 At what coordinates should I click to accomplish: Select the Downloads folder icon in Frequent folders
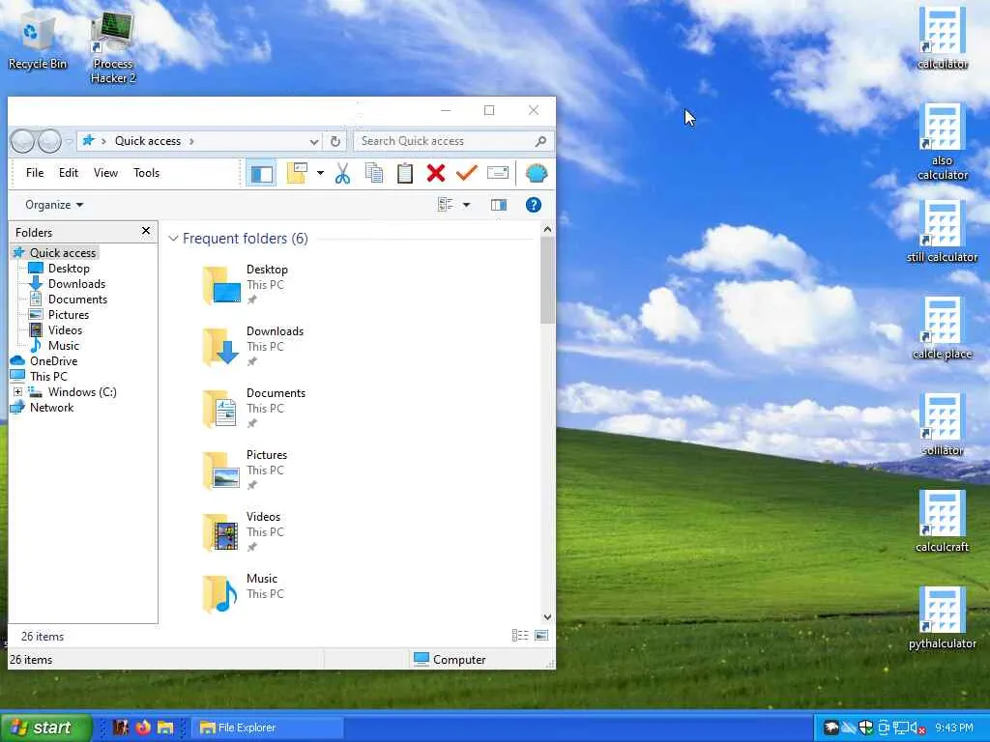tap(221, 347)
